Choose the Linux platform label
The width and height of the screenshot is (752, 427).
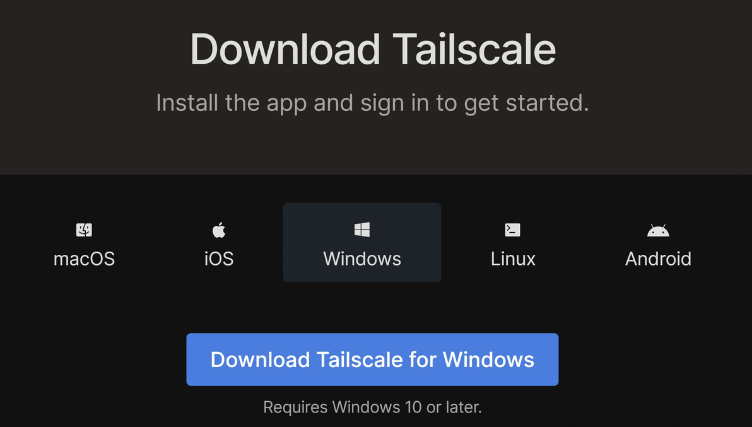point(513,259)
